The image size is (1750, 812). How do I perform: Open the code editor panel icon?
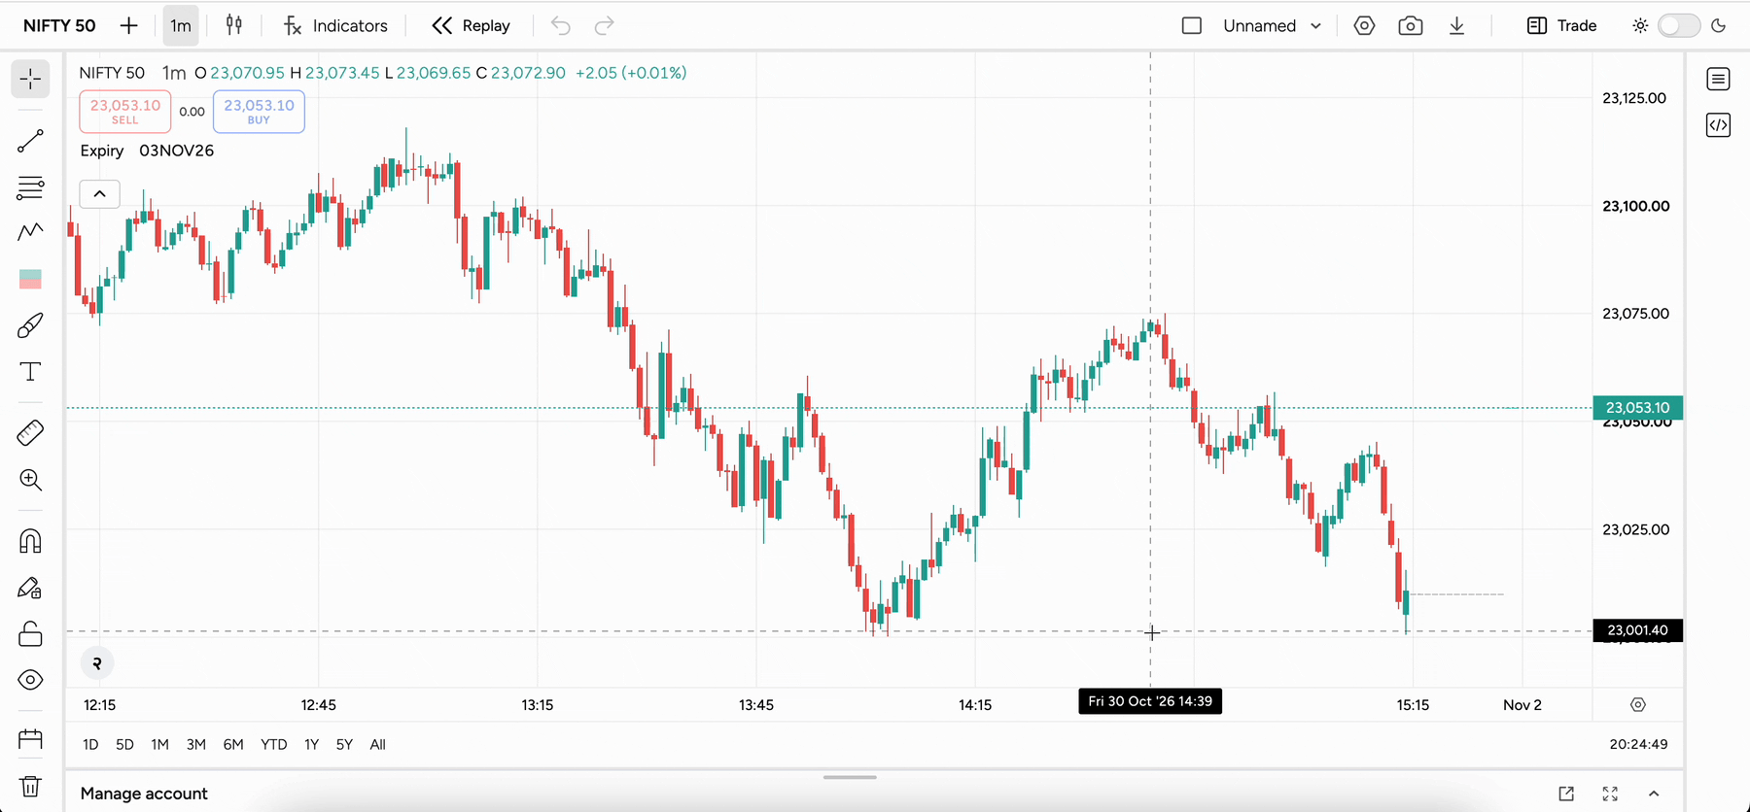tap(1718, 125)
